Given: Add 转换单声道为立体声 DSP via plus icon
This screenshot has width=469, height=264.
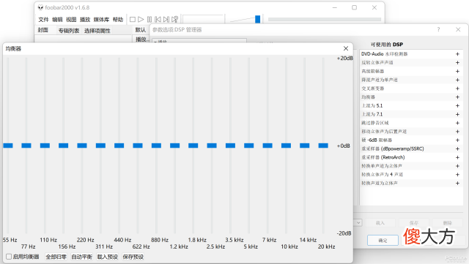Looking at the screenshot, I should tap(457, 166).
